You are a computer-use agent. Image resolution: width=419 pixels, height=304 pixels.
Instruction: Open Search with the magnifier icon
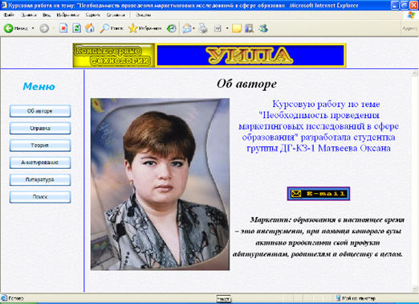(104, 28)
